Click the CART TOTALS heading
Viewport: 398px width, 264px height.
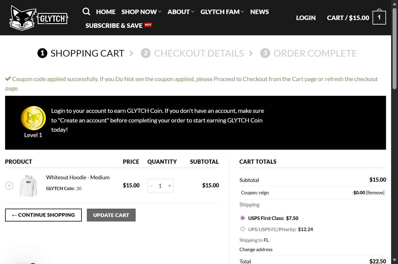click(258, 162)
